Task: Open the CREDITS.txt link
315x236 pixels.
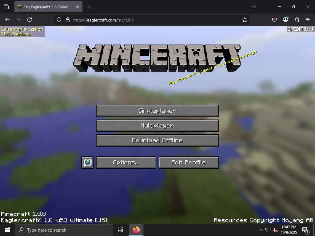Action: [x=301, y=29]
